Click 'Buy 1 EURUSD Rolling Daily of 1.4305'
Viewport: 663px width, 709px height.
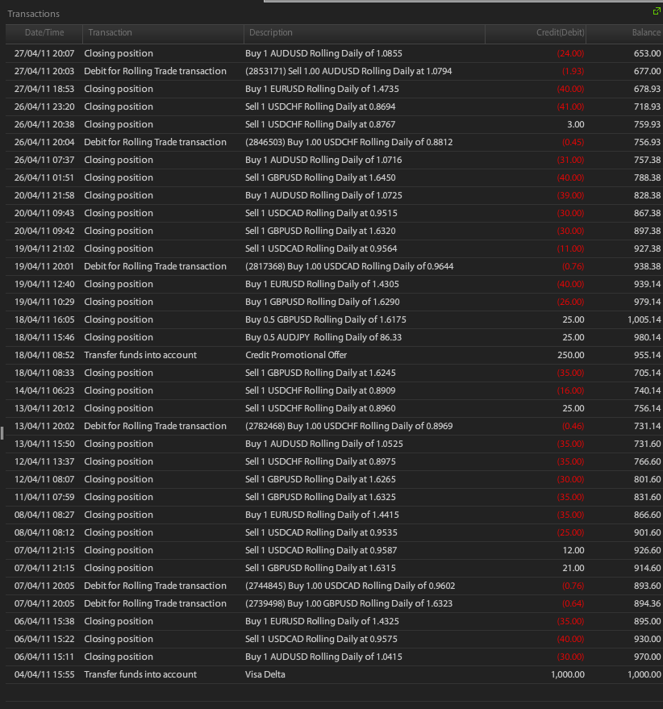tap(322, 284)
